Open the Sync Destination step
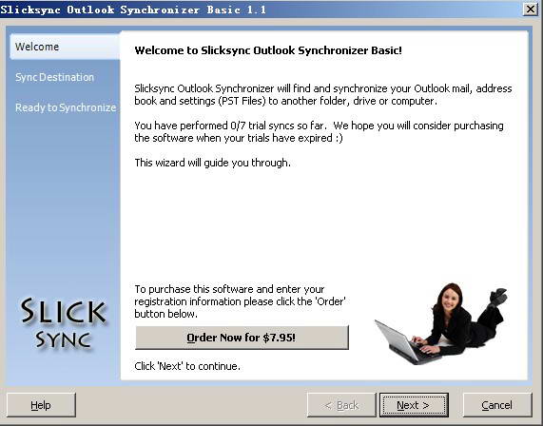 coord(54,77)
